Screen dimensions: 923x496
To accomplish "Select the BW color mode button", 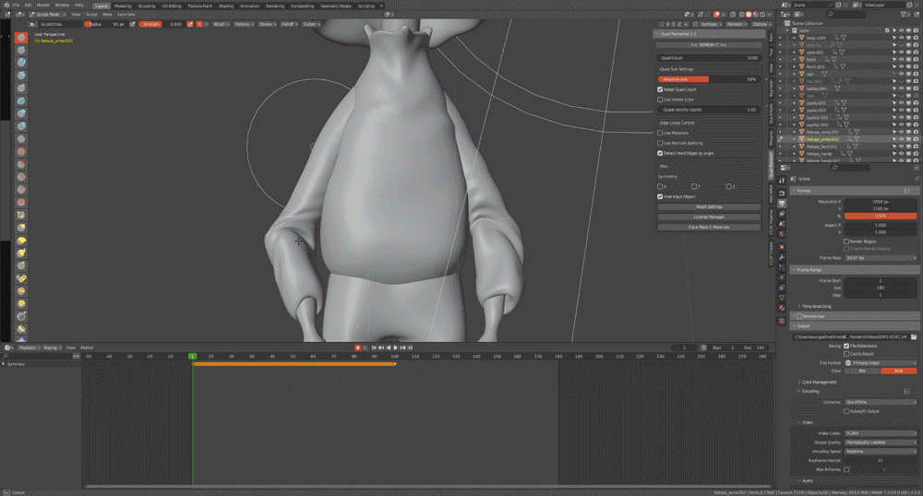I will click(862, 371).
